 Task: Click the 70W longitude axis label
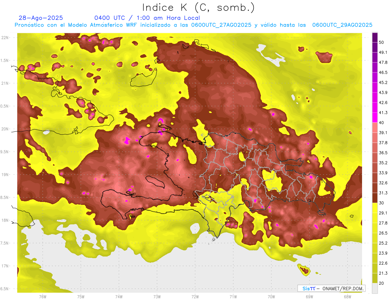(271, 296)
